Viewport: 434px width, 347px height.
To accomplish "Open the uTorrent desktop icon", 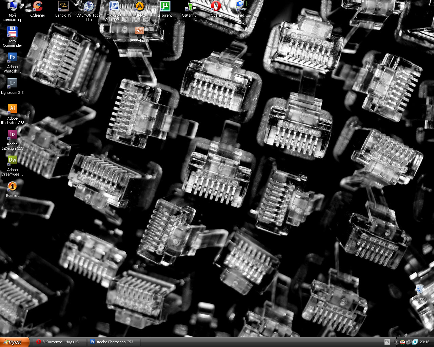I will (165, 7).
